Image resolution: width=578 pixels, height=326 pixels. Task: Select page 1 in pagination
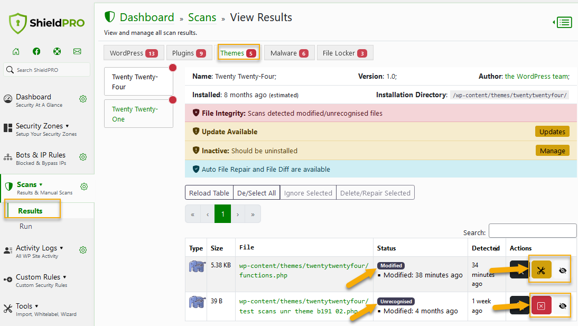pos(222,215)
